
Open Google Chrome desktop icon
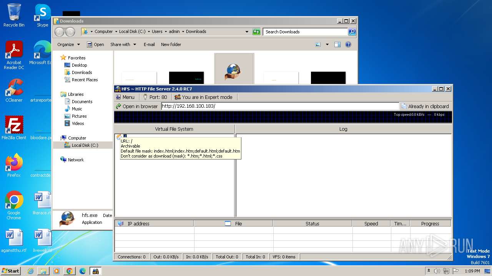pyautogui.click(x=14, y=205)
